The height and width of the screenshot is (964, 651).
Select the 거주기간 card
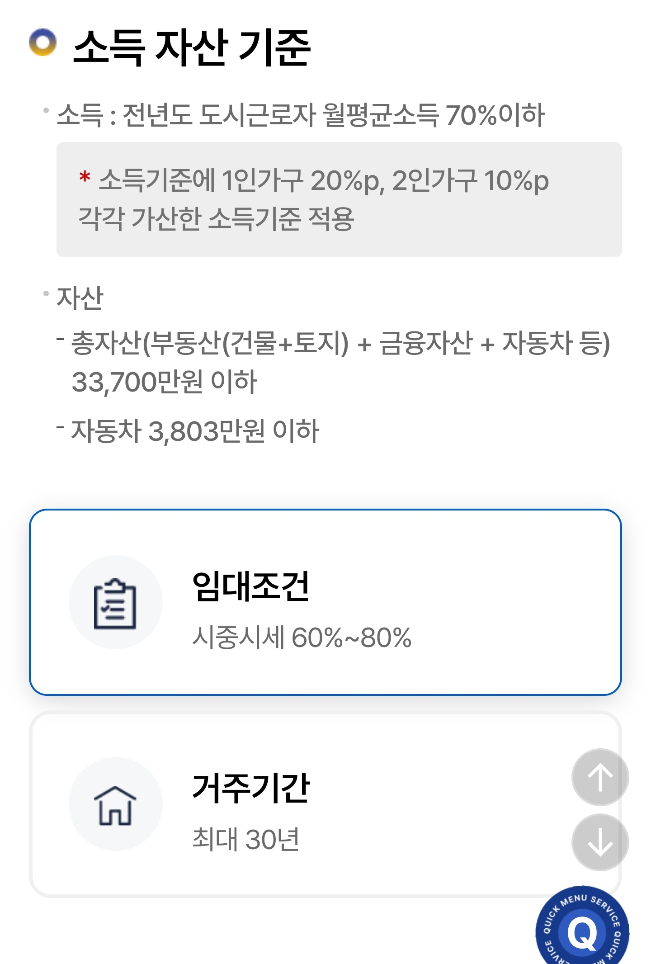coord(325,804)
